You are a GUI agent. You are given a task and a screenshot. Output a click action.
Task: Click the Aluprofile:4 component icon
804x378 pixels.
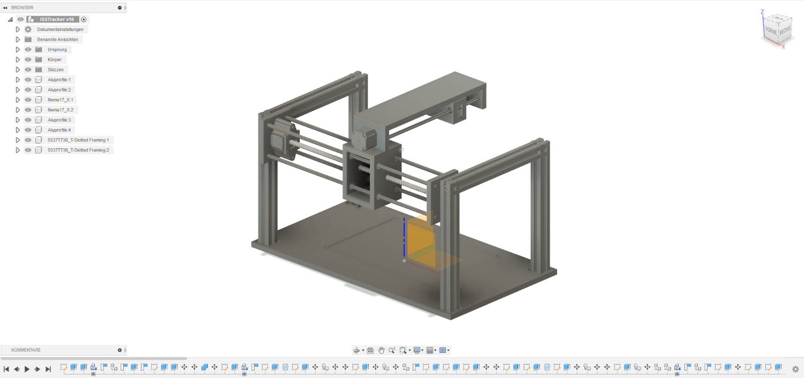[x=39, y=130]
